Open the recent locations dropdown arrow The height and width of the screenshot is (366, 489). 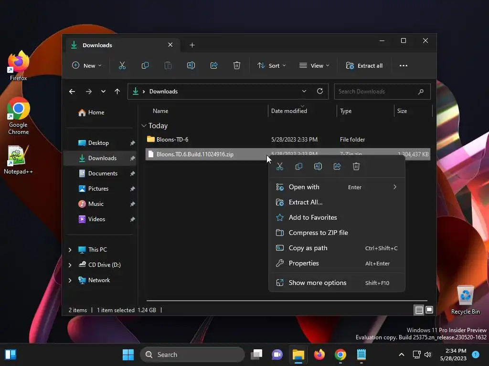coord(103,91)
